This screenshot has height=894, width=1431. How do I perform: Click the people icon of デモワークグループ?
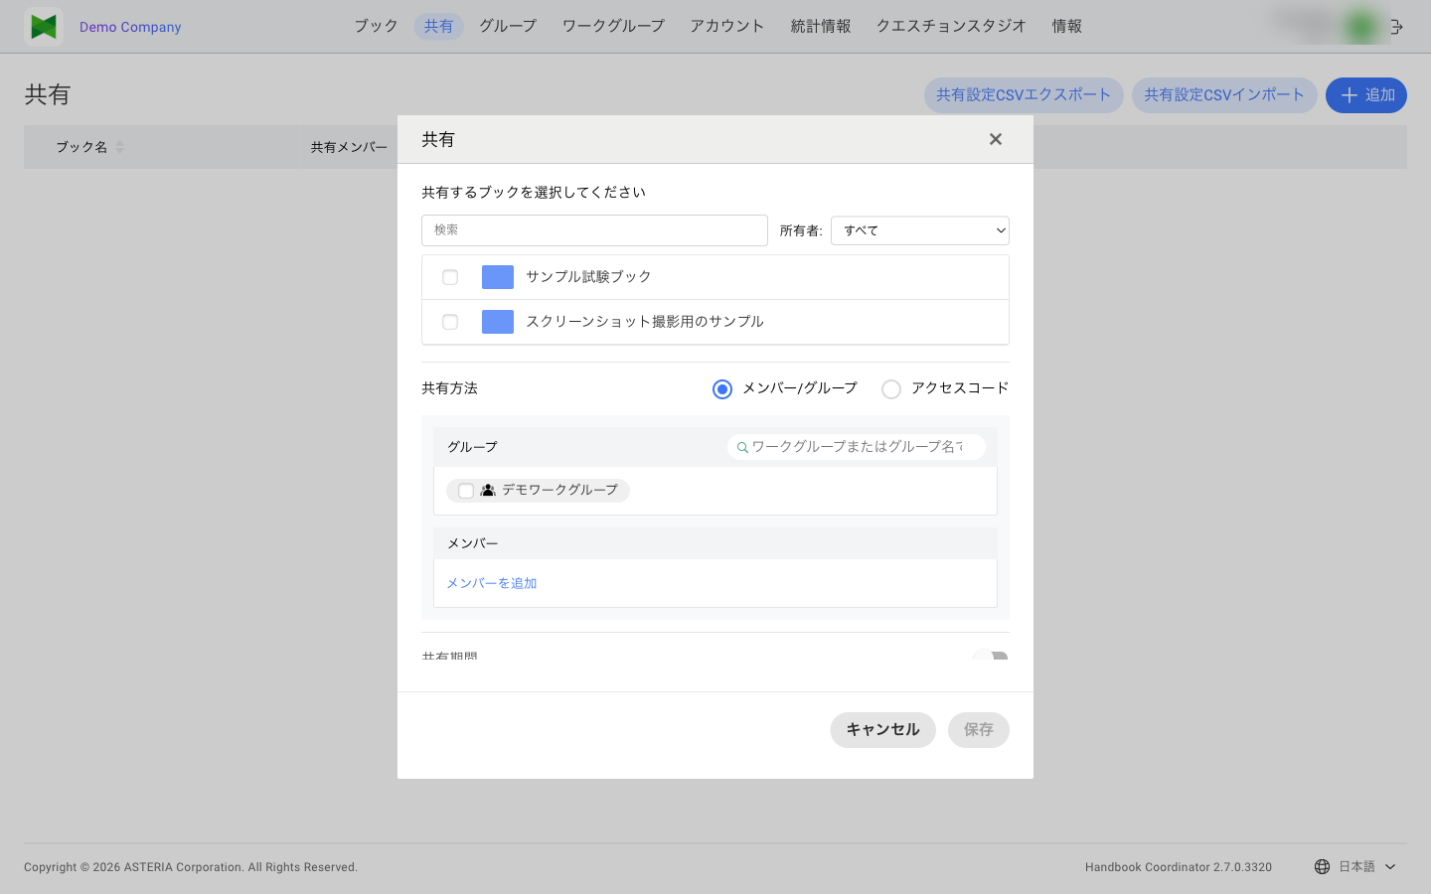[488, 491]
